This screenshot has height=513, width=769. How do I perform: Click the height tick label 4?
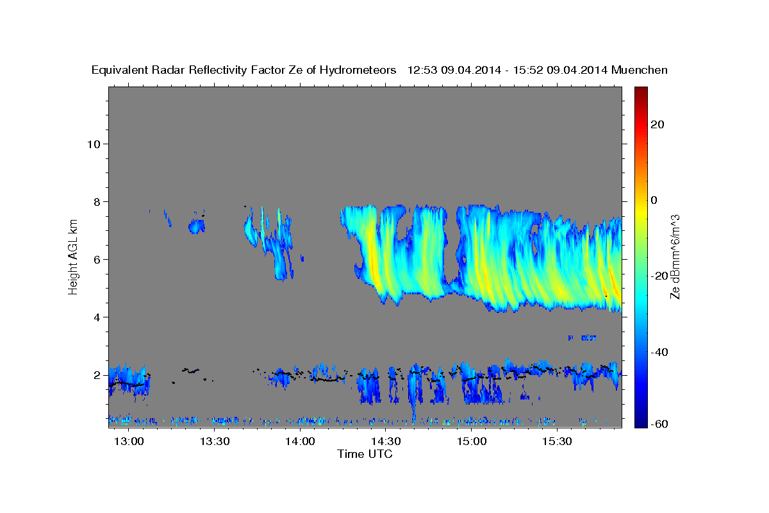coord(97,317)
